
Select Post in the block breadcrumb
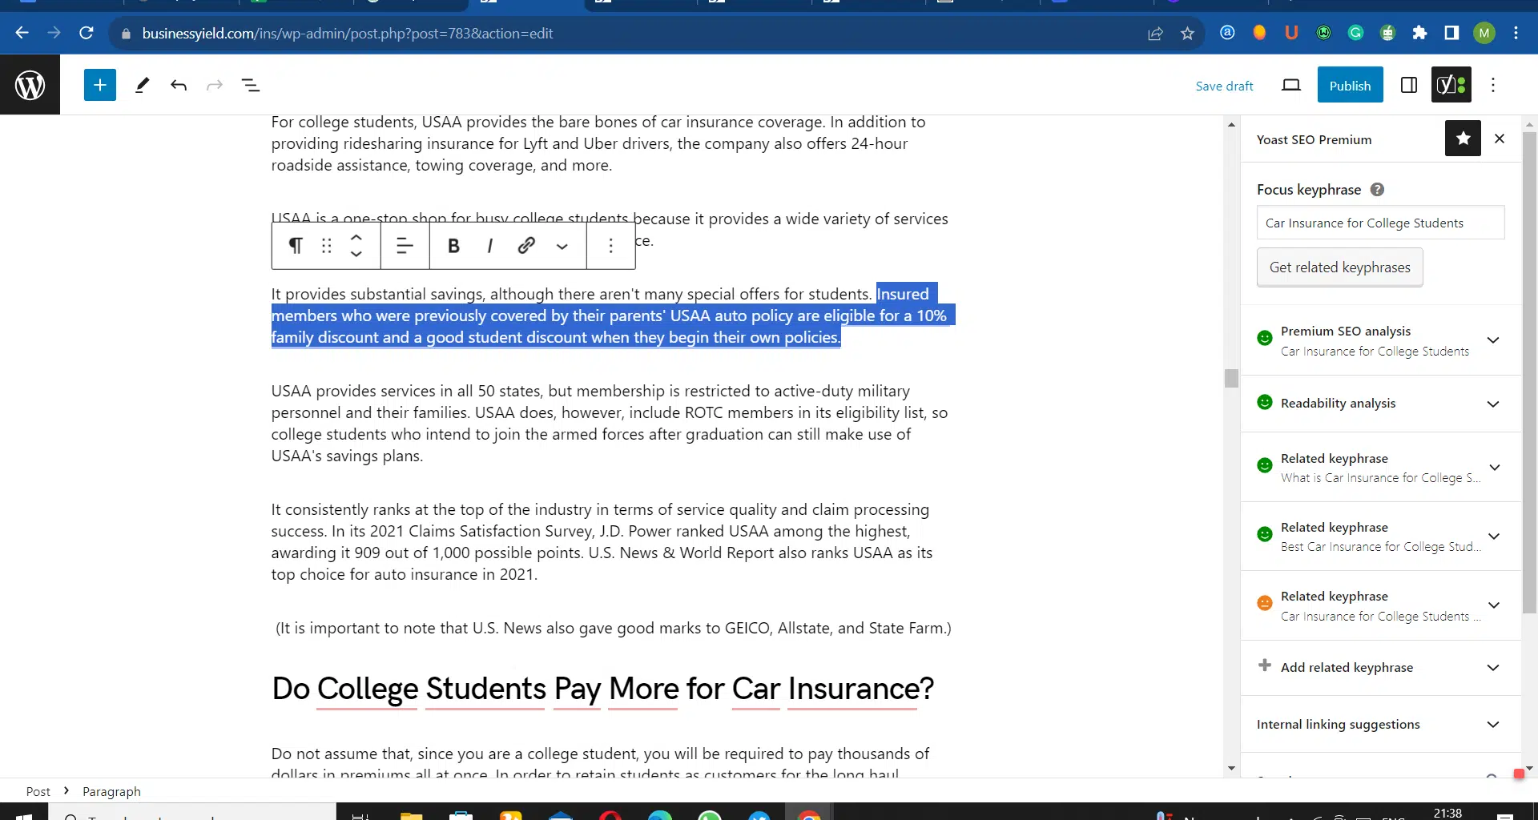tap(38, 791)
